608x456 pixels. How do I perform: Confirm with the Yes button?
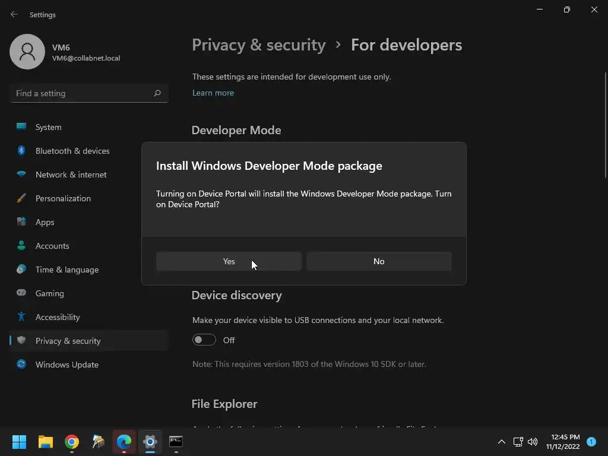(229, 261)
